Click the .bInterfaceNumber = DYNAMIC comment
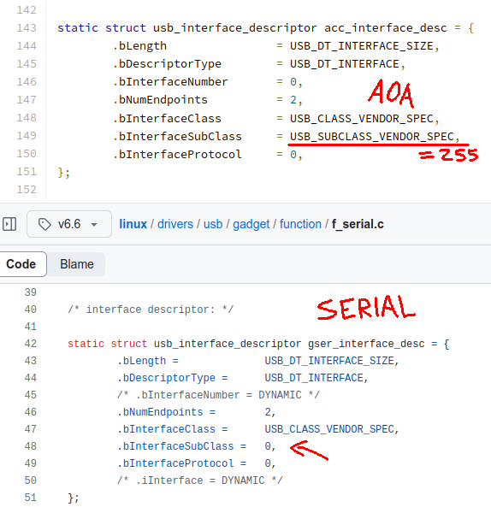The width and height of the screenshot is (491, 507). click(x=218, y=395)
